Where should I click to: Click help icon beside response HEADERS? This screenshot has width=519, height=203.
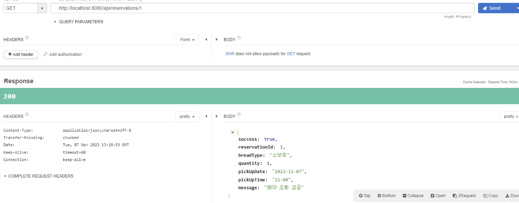click(27, 115)
